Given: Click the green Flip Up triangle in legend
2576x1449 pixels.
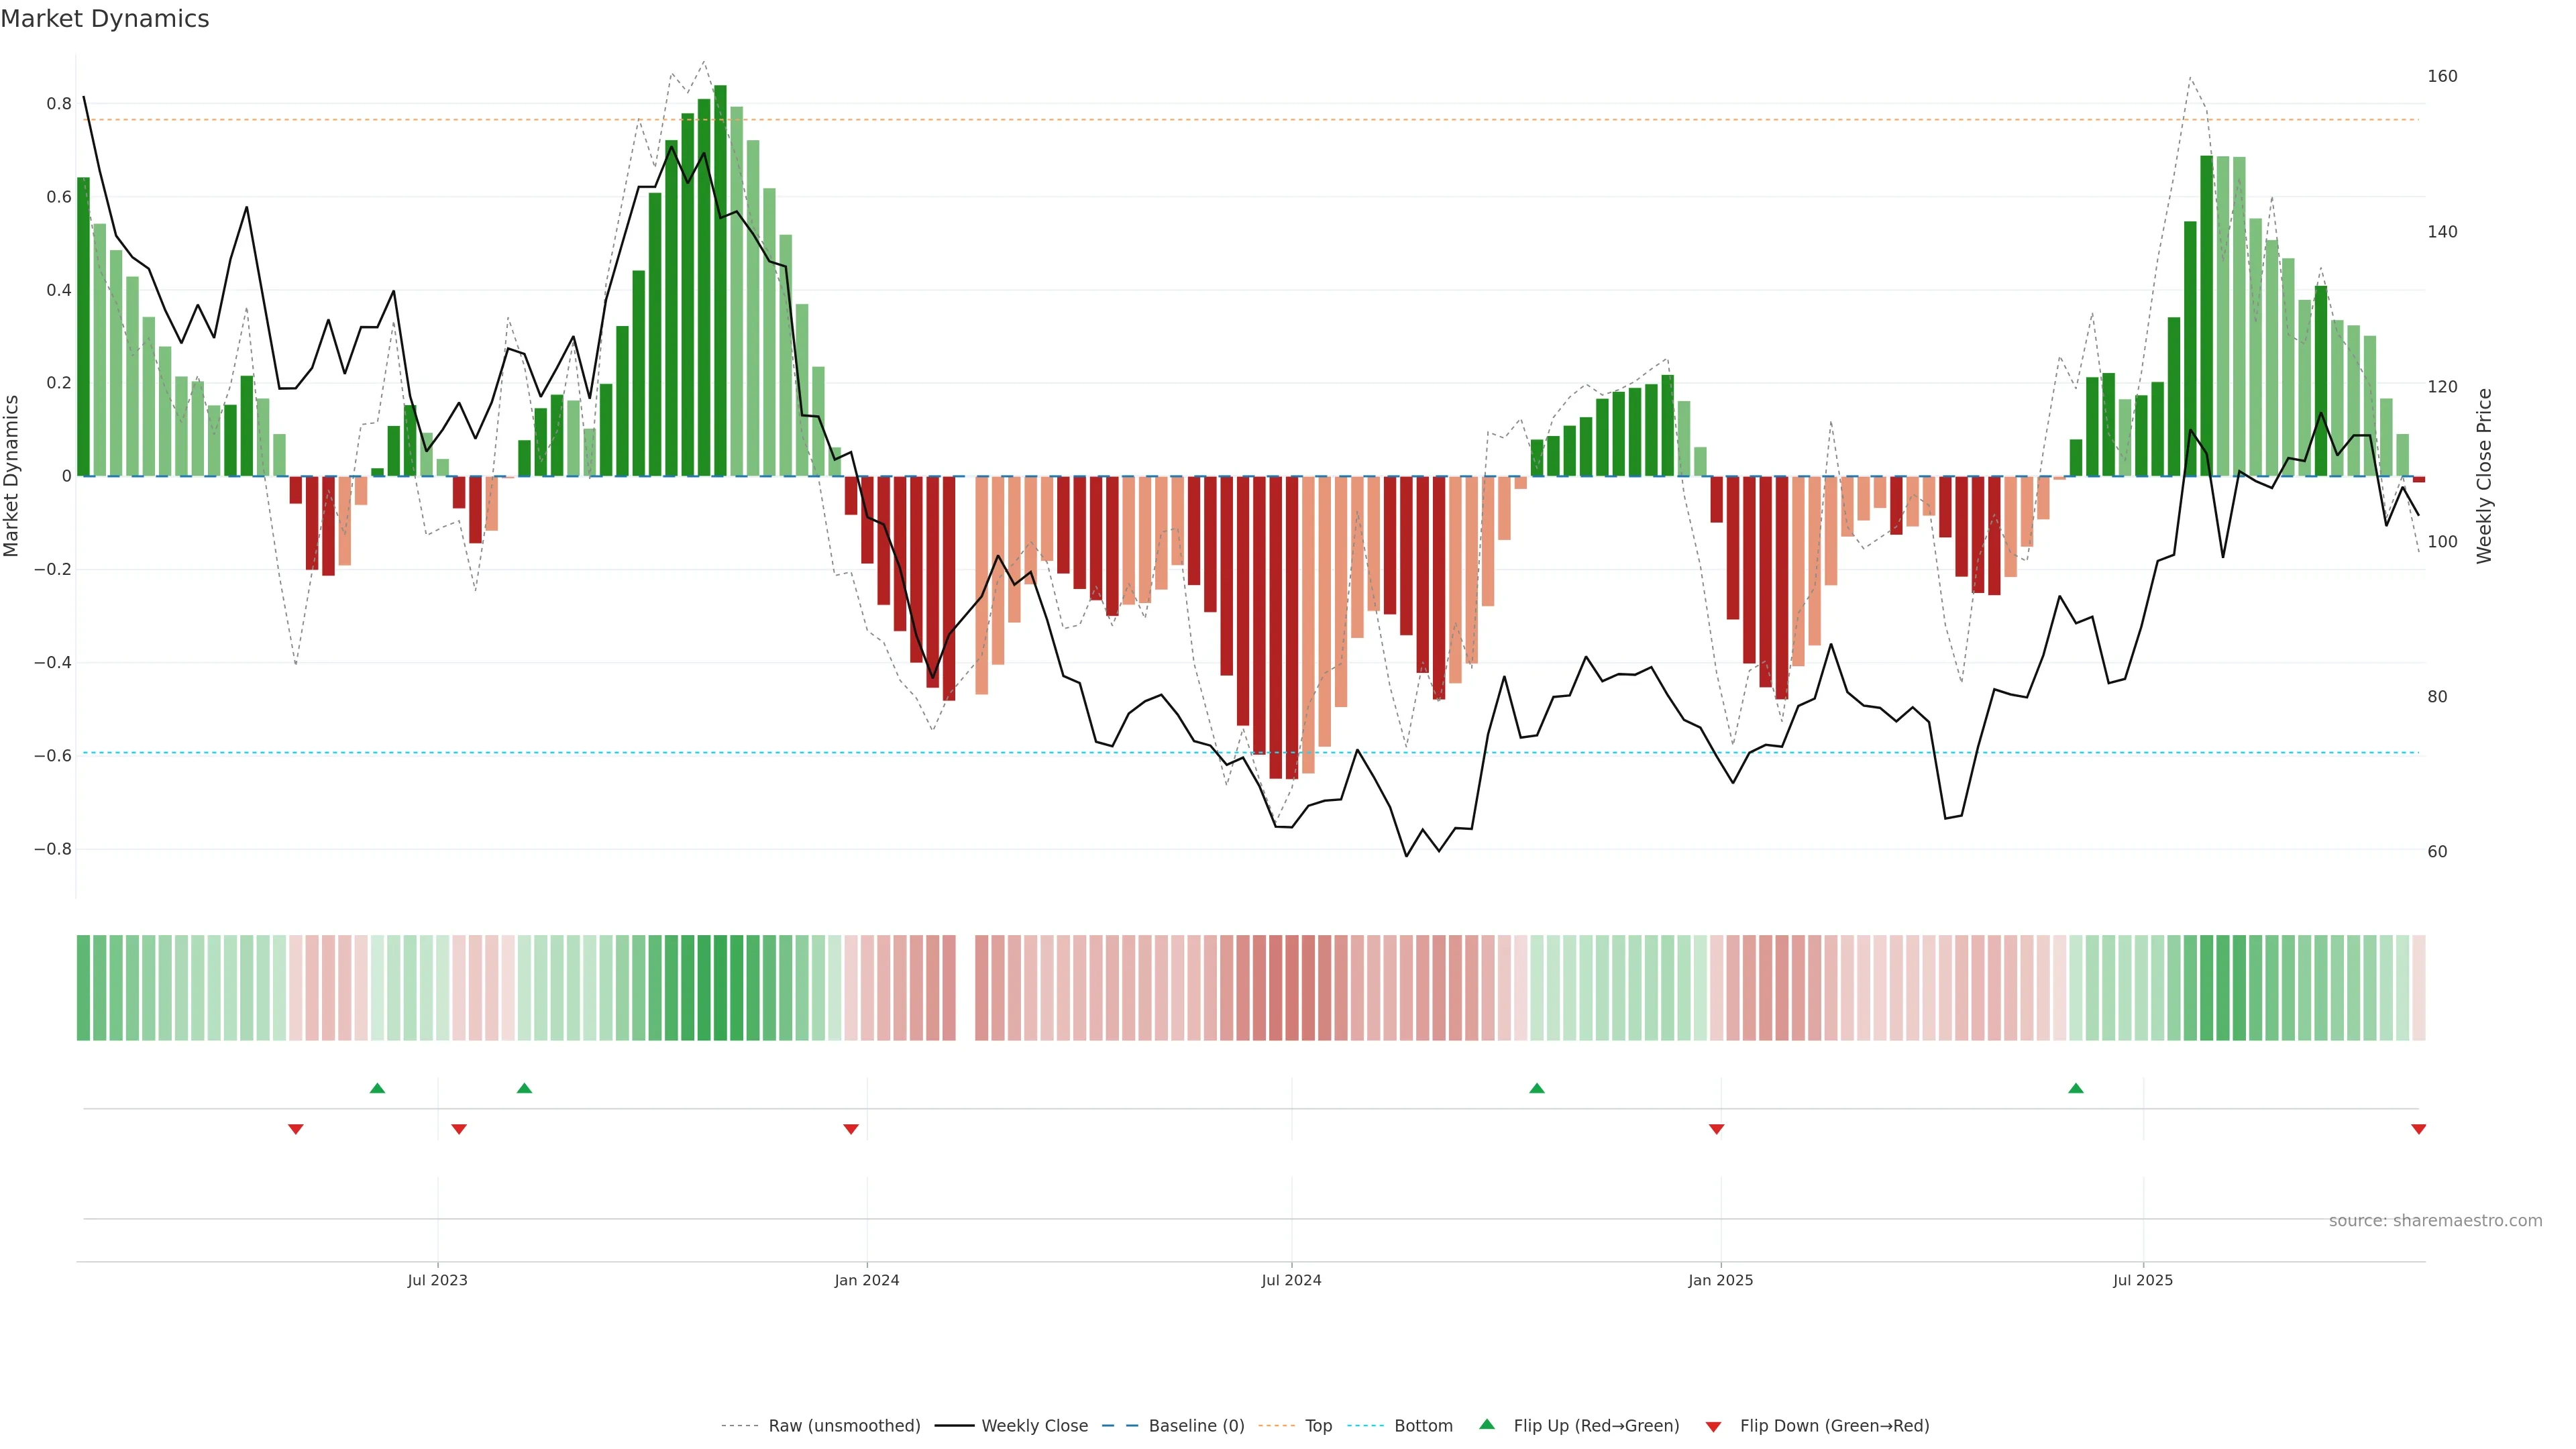Looking at the screenshot, I should [1487, 1424].
